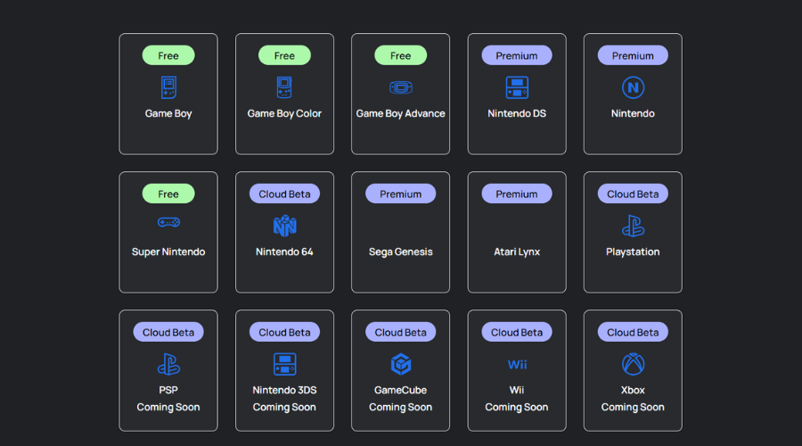Select the PSP label text
802x446 pixels.
[x=168, y=390]
